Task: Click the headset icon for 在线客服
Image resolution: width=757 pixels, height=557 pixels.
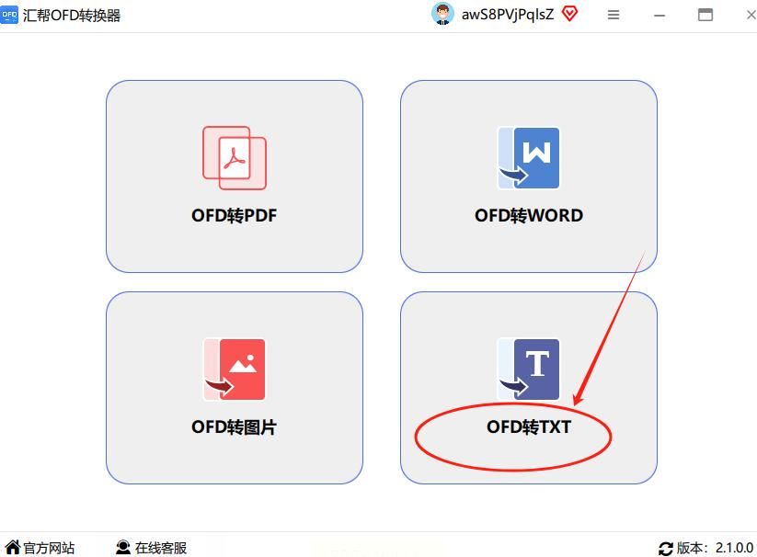Action: tap(123, 548)
